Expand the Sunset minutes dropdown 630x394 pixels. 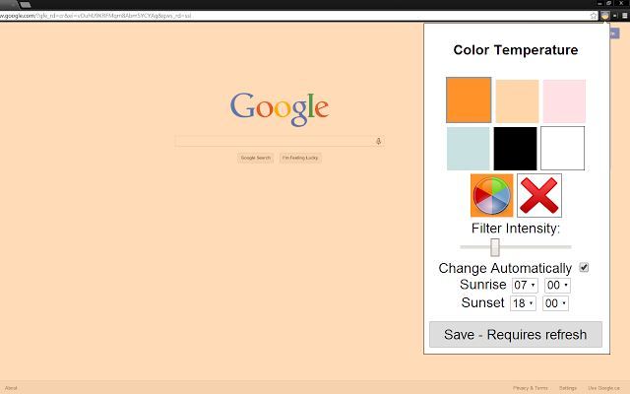(x=555, y=303)
